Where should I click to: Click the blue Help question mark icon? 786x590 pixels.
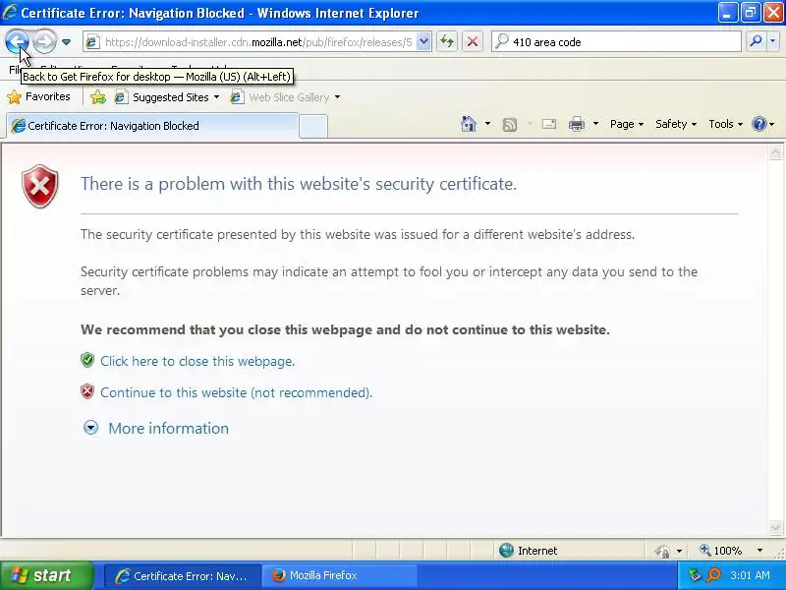pyautogui.click(x=759, y=124)
